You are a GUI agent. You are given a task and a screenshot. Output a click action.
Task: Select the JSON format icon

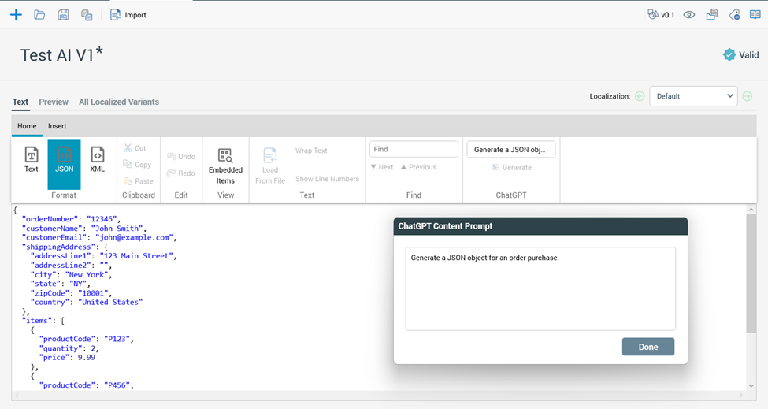tap(64, 159)
